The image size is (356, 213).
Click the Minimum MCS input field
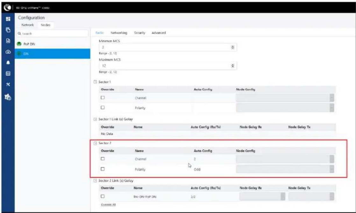click(168, 47)
